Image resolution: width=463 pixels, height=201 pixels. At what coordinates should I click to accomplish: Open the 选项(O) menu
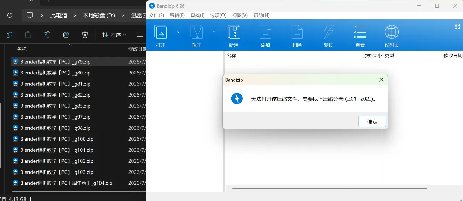pos(218,15)
